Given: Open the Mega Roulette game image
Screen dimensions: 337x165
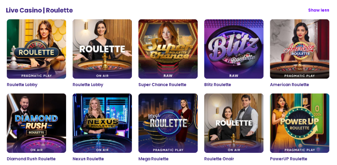Looking at the screenshot, I should point(168,123).
